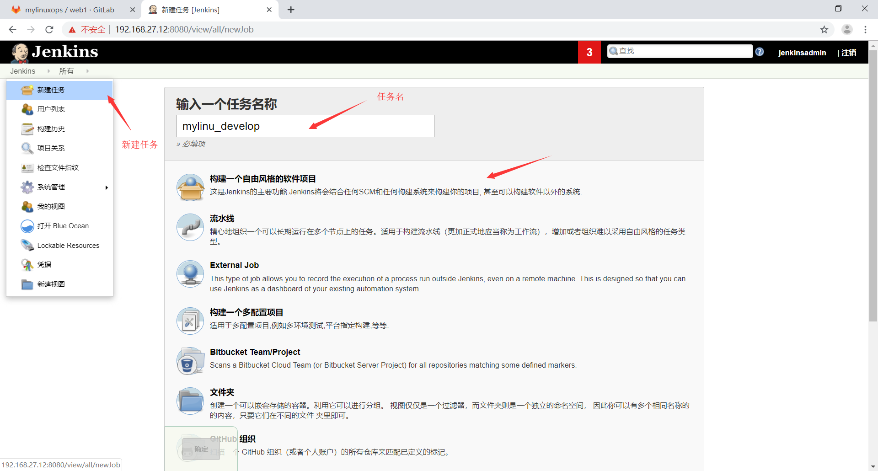Click the Lockable Resources icon
This screenshot has width=878, height=471.
click(27, 246)
